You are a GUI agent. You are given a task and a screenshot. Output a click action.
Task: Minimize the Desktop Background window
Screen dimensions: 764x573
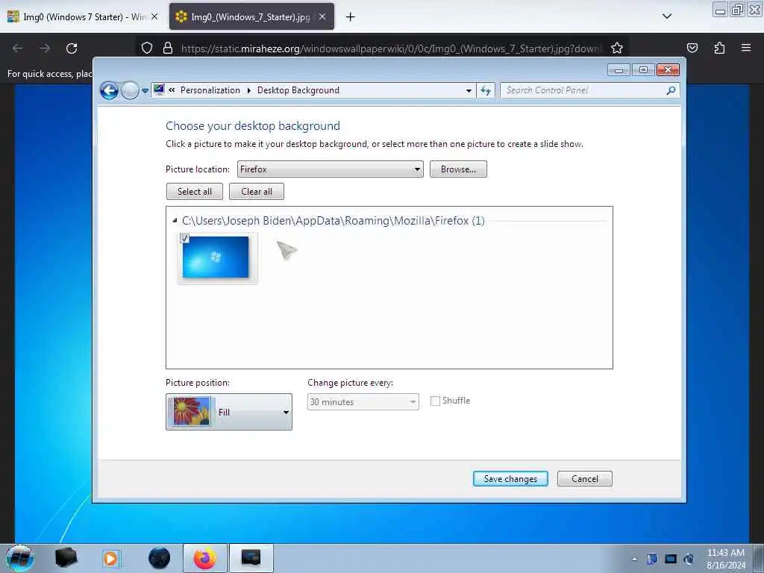pyautogui.click(x=619, y=70)
